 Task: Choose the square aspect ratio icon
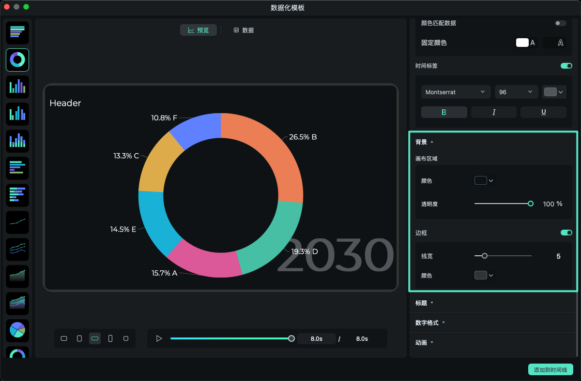126,338
